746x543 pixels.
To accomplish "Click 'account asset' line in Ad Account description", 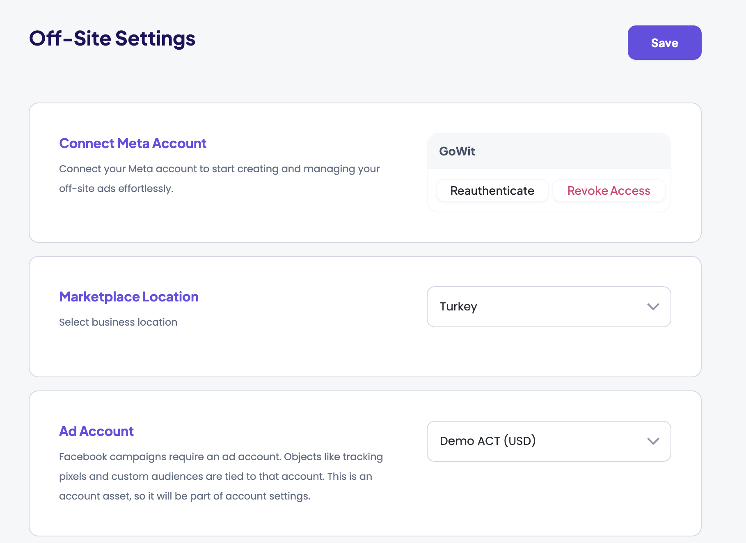I will tap(184, 496).
